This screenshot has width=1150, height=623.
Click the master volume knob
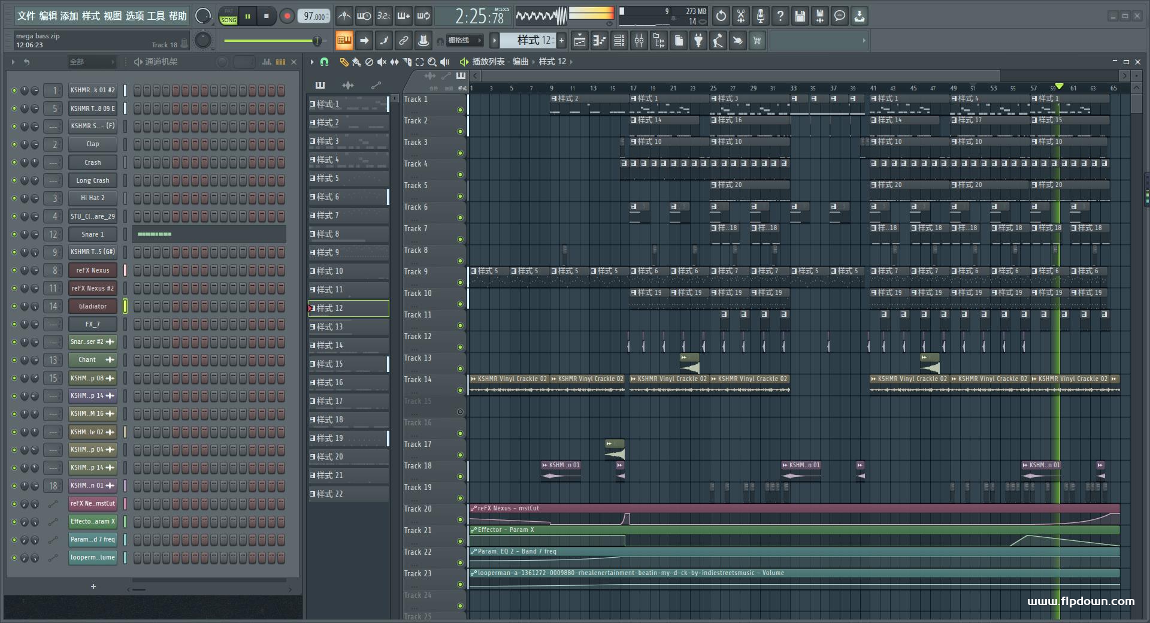coord(204,16)
